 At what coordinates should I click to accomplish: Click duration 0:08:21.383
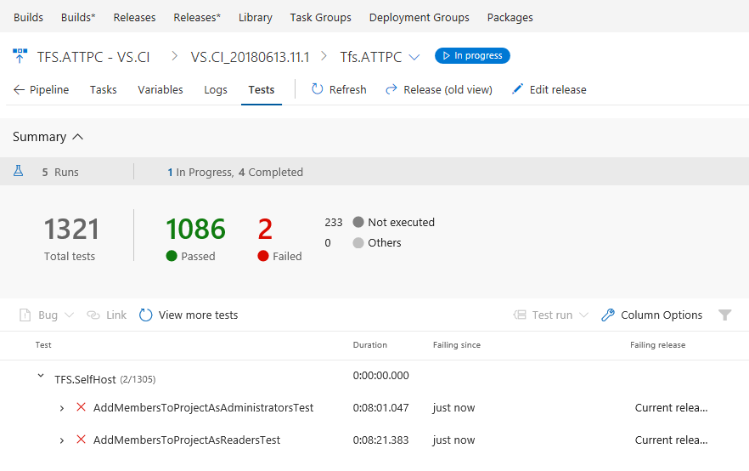point(380,440)
